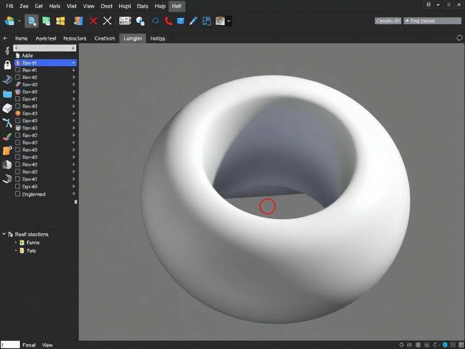Check the box on the row above Onglemed
This screenshot has width=465, height=349.
coord(18,186)
